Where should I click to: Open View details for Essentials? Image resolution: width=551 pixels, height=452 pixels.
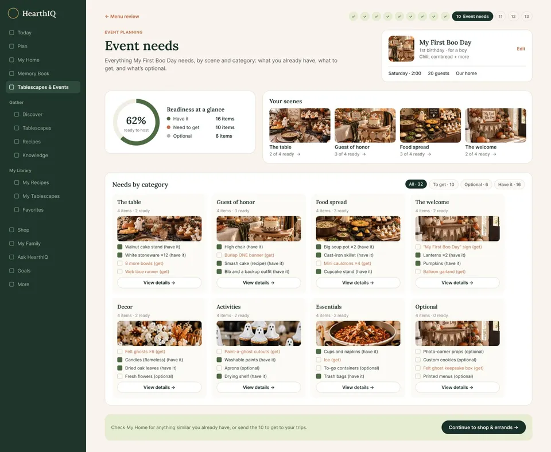(358, 387)
